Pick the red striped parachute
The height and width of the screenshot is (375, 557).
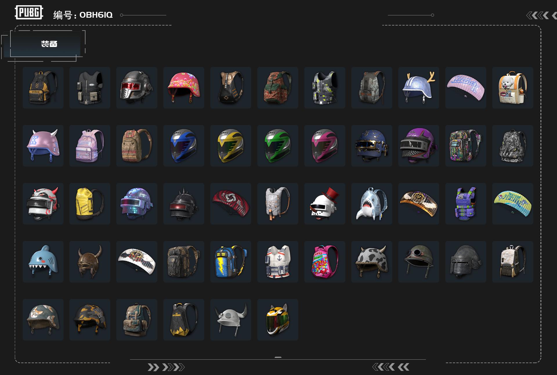[x=231, y=204]
